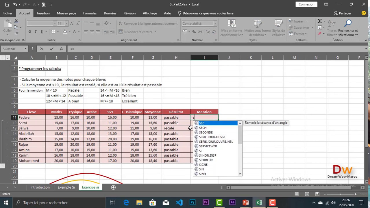Open Insert Function fx icon

click(x=61, y=49)
